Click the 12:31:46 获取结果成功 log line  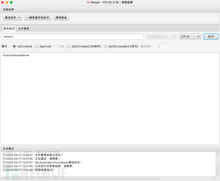[x=29, y=170]
